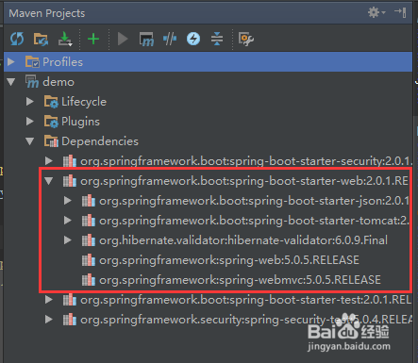Click library icon of hibernate-validator
The width and height of the screenshot is (418, 363).
(89, 240)
